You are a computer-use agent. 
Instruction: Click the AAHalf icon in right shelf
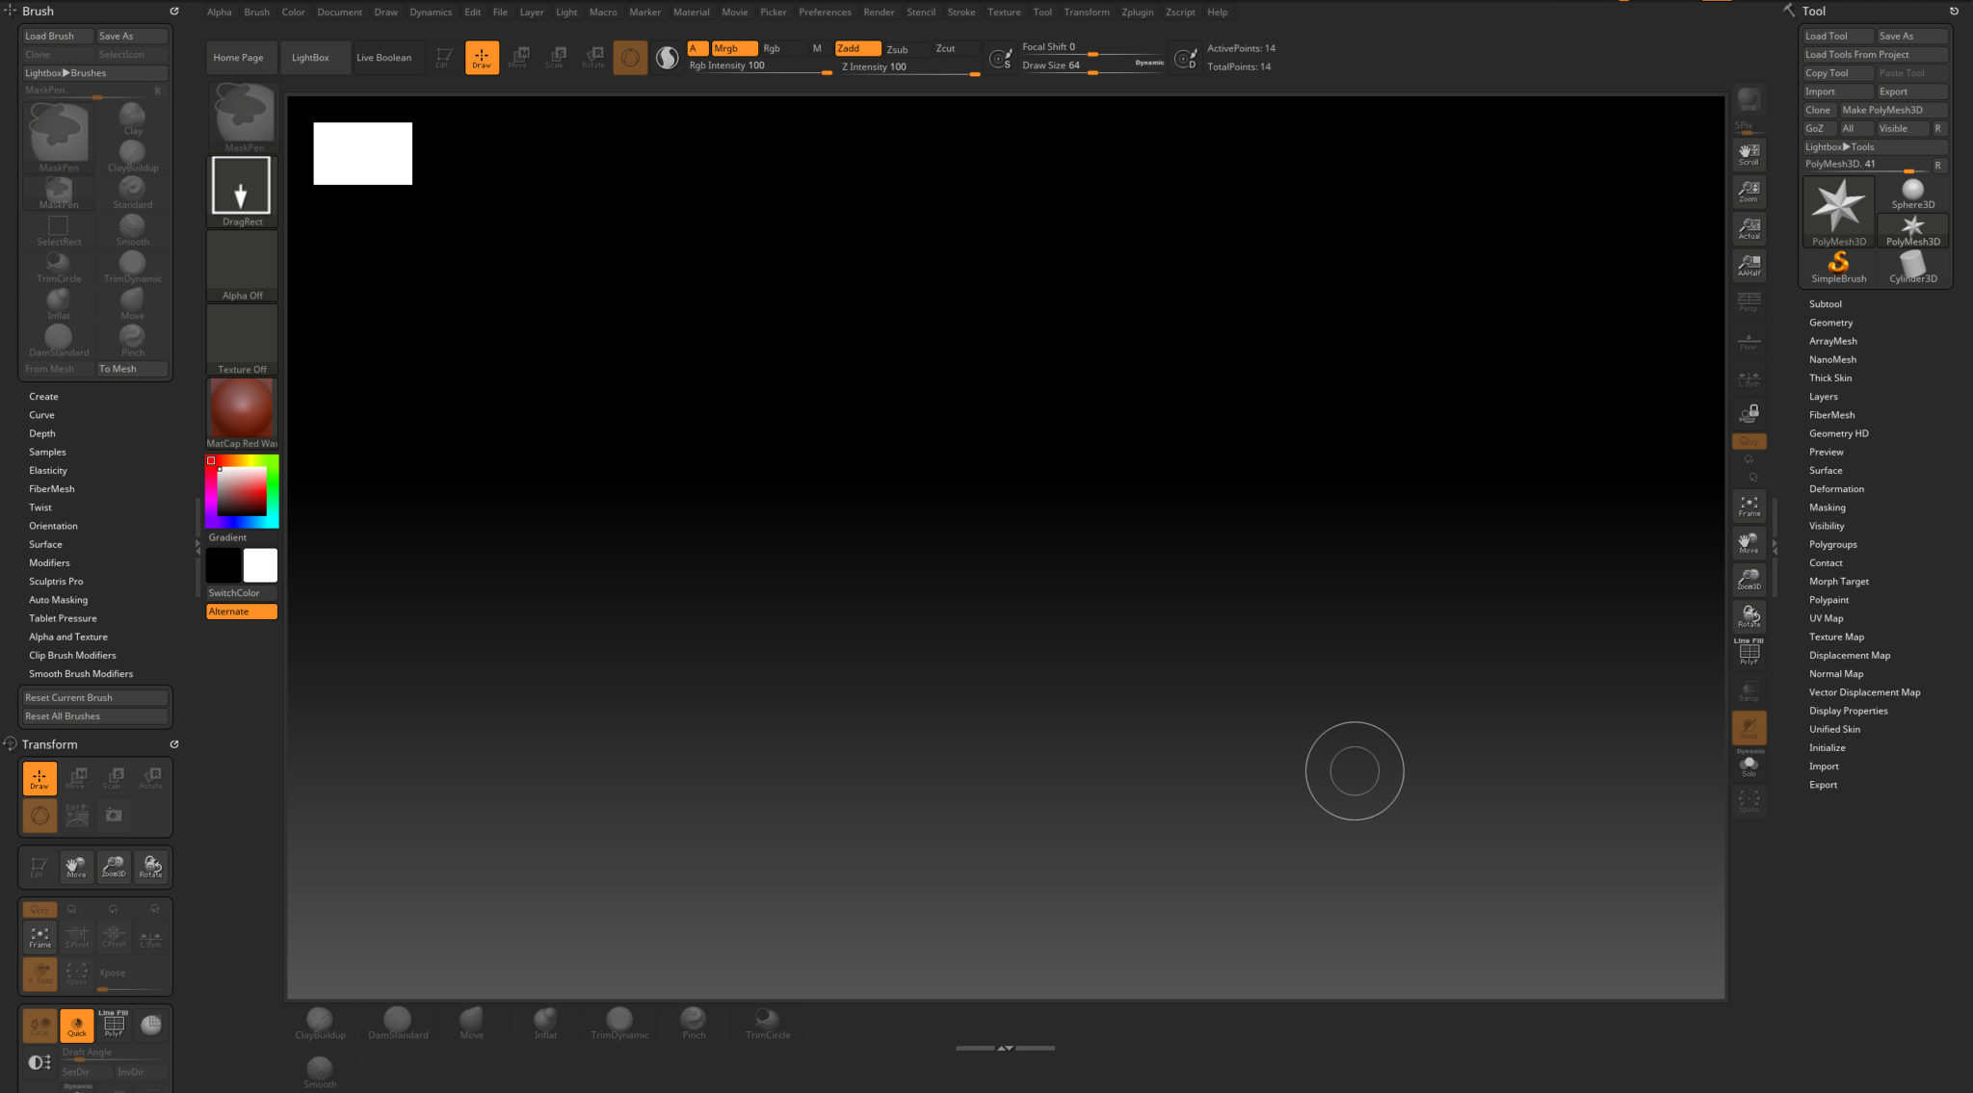pos(1749,266)
